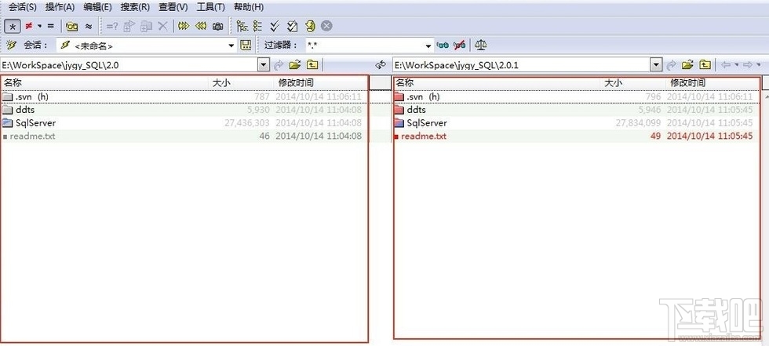The image size is (769, 346).
Task: Sort right pane by 名称 column header
Action: click(x=497, y=83)
